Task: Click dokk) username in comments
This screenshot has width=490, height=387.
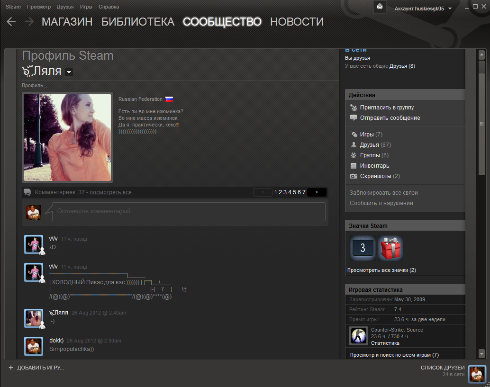Action: pos(56,341)
